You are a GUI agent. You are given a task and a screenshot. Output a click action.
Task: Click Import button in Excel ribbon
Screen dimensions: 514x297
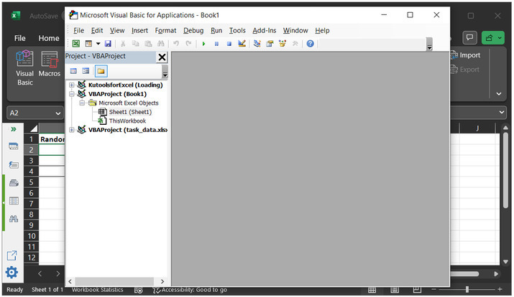tap(466, 55)
